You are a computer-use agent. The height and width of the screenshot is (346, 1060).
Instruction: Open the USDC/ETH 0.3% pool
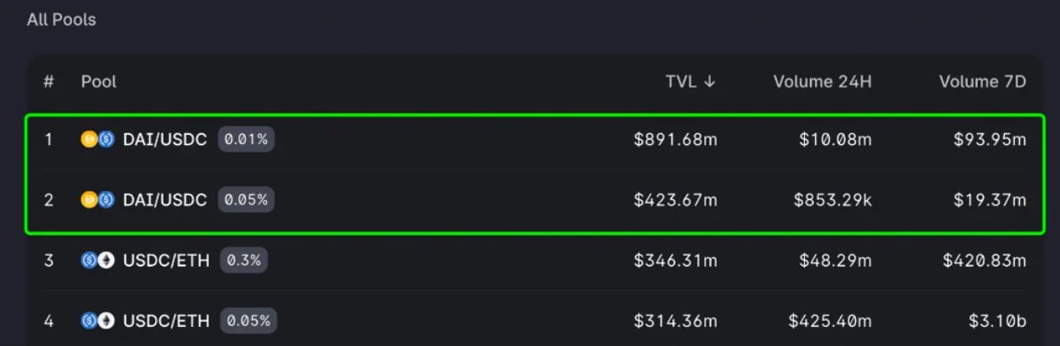[x=165, y=261]
